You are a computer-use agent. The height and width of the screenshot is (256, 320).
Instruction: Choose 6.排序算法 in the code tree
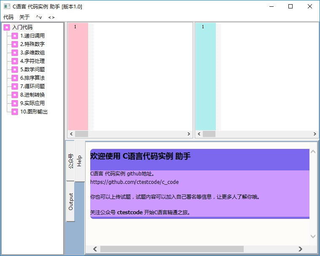[x=32, y=78]
